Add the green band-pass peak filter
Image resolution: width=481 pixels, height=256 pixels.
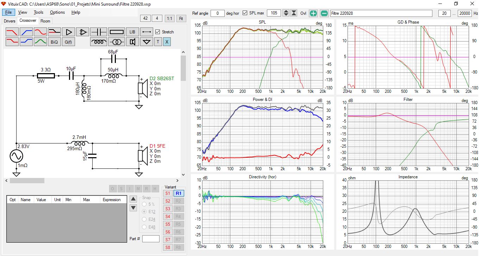coord(40,42)
